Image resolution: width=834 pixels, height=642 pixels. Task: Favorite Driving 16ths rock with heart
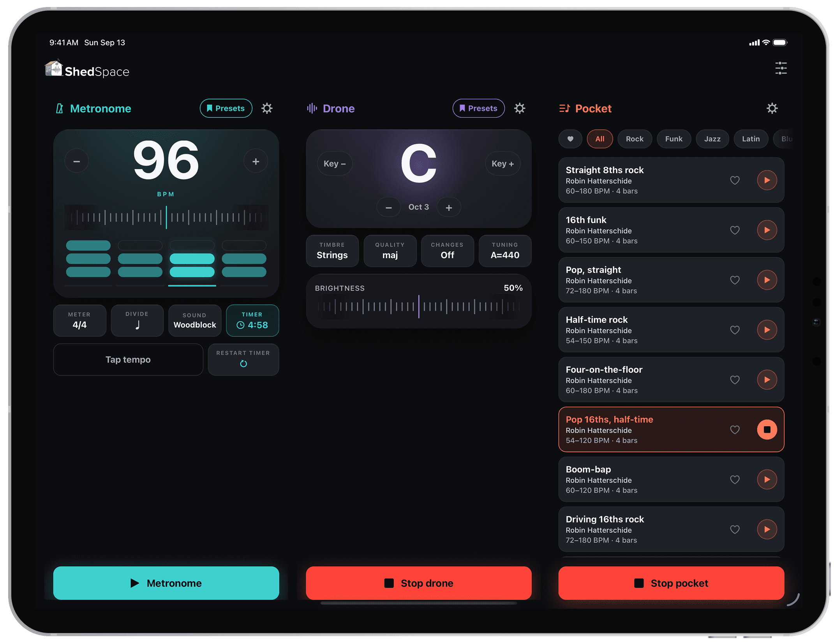735,529
